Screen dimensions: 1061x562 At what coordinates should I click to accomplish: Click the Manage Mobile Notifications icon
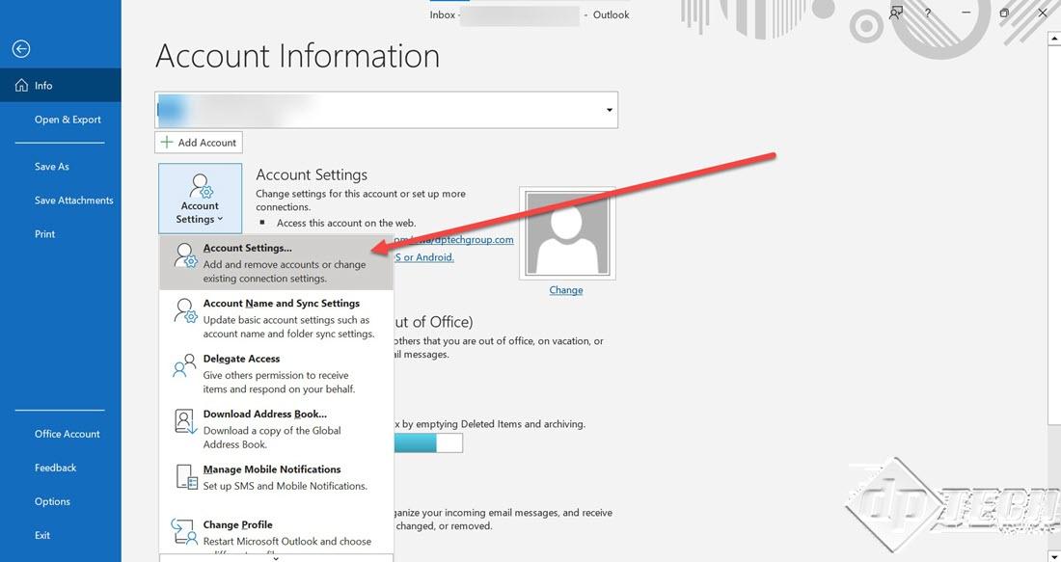click(x=185, y=477)
